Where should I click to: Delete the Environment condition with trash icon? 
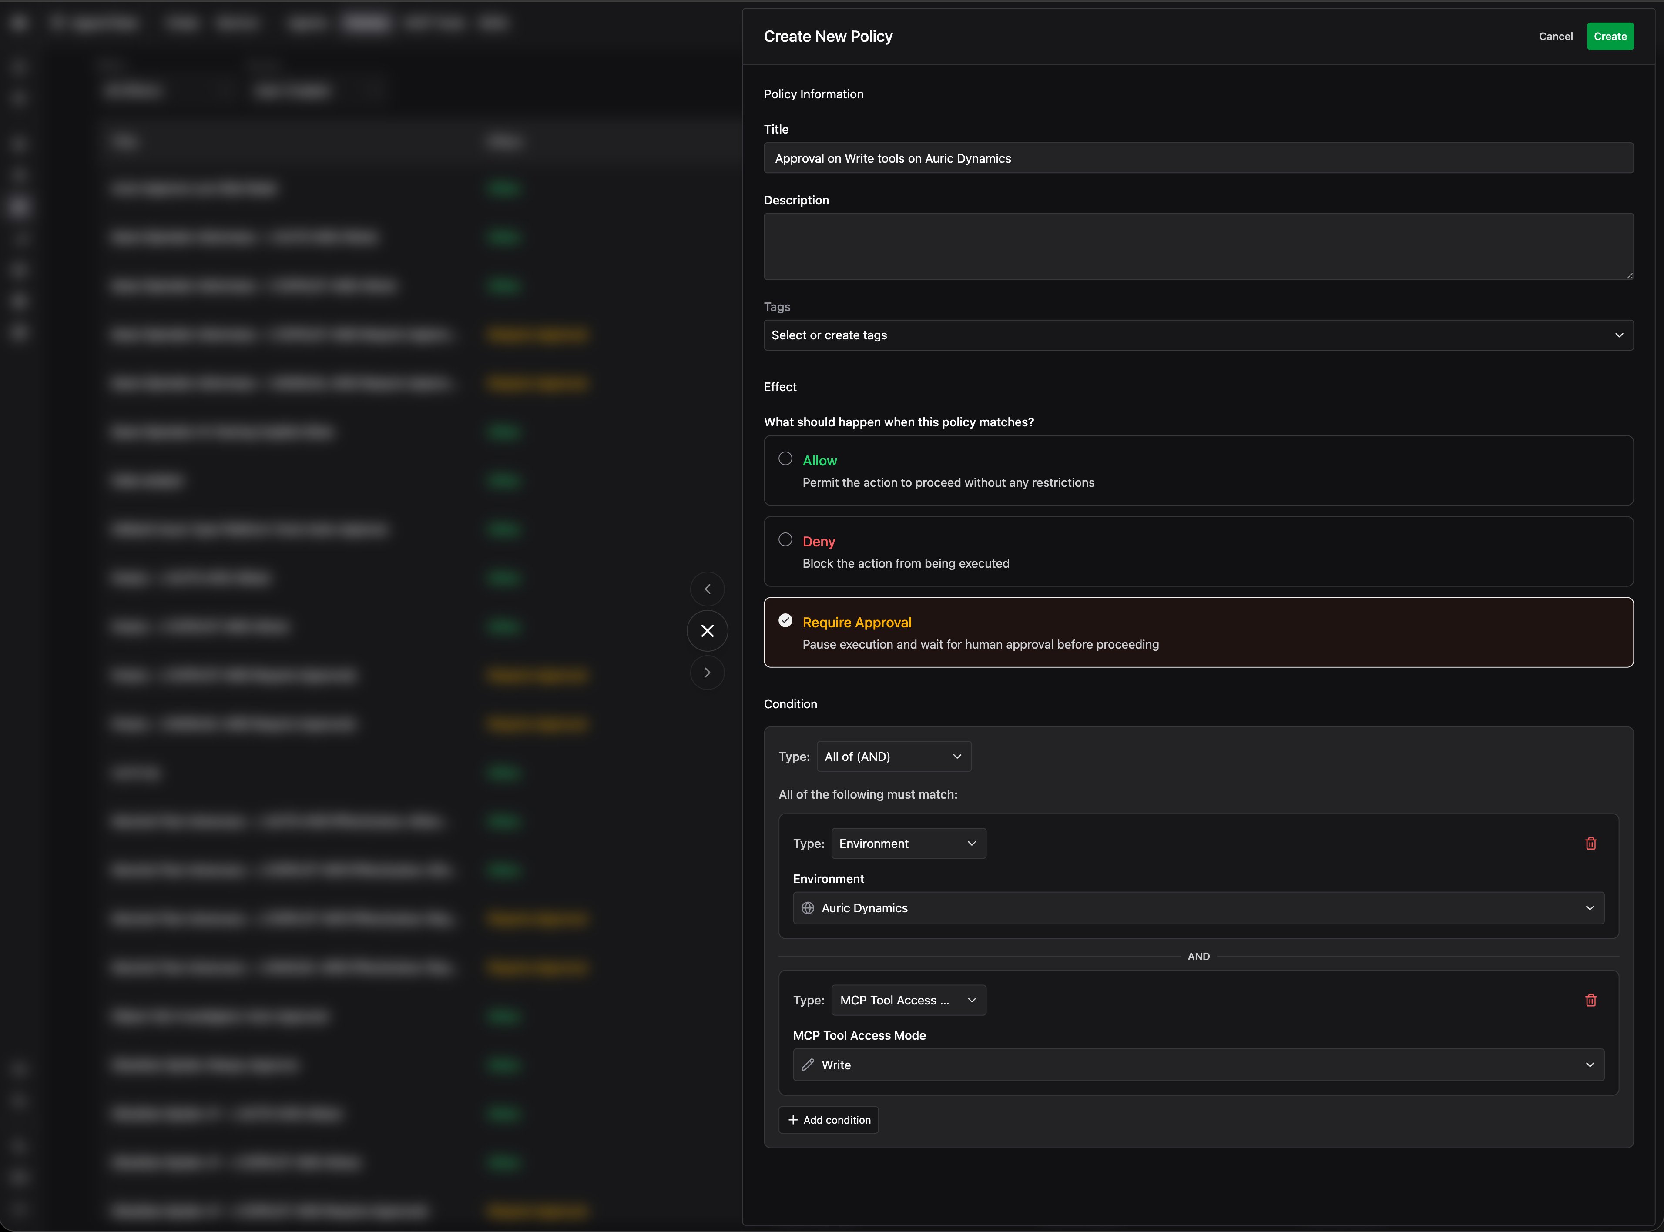pyautogui.click(x=1590, y=844)
